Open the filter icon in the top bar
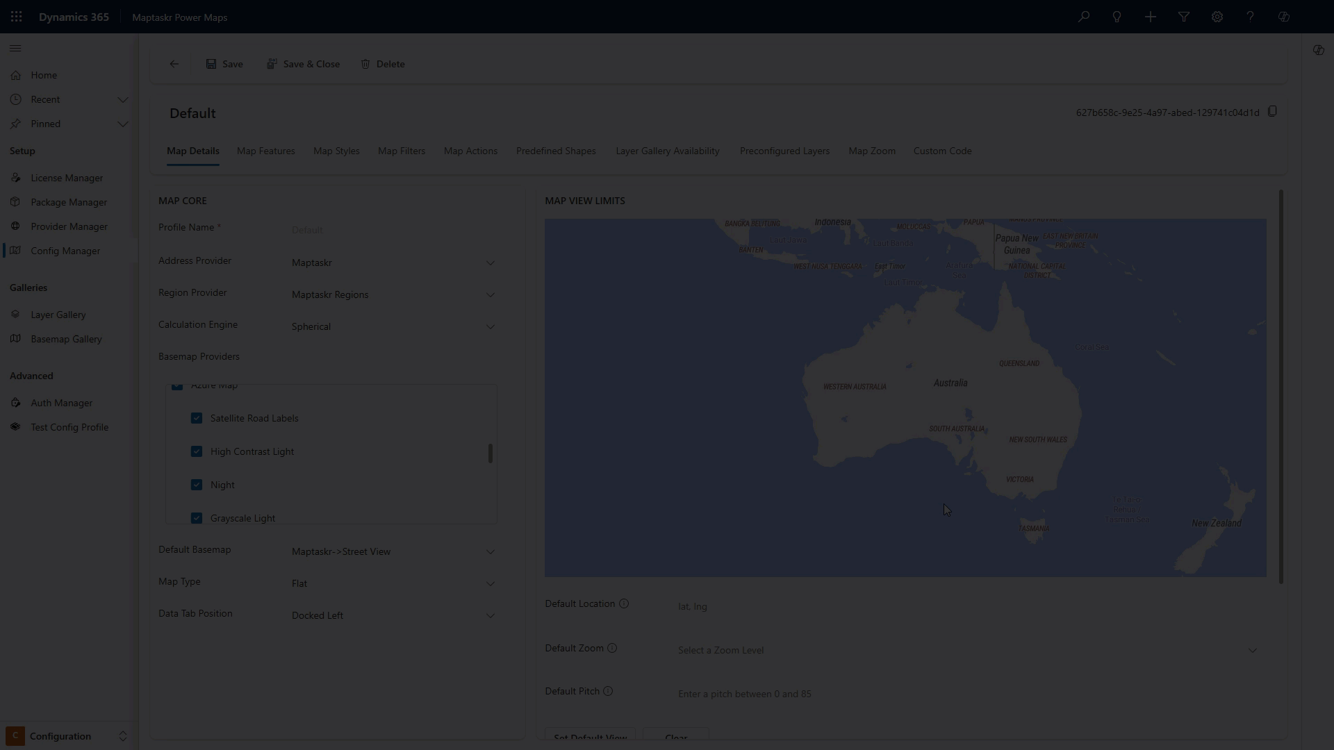The image size is (1334, 750). [x=1184, y=17]
